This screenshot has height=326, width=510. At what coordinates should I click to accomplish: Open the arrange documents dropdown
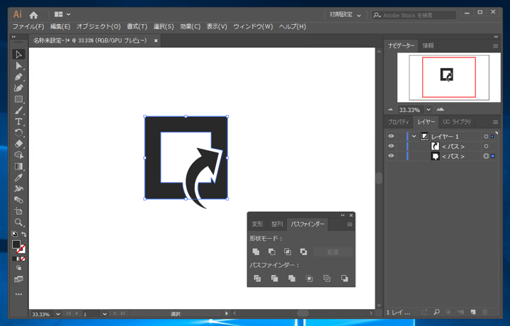pyautogui.click(x=62, y=14)
